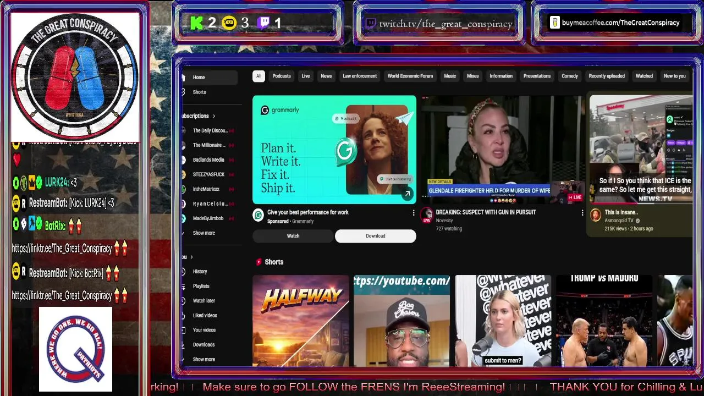The height and width of the screenshot is (396, 704).
Task: Expand the Subscriptions section chevron
Action: (214, 116)
